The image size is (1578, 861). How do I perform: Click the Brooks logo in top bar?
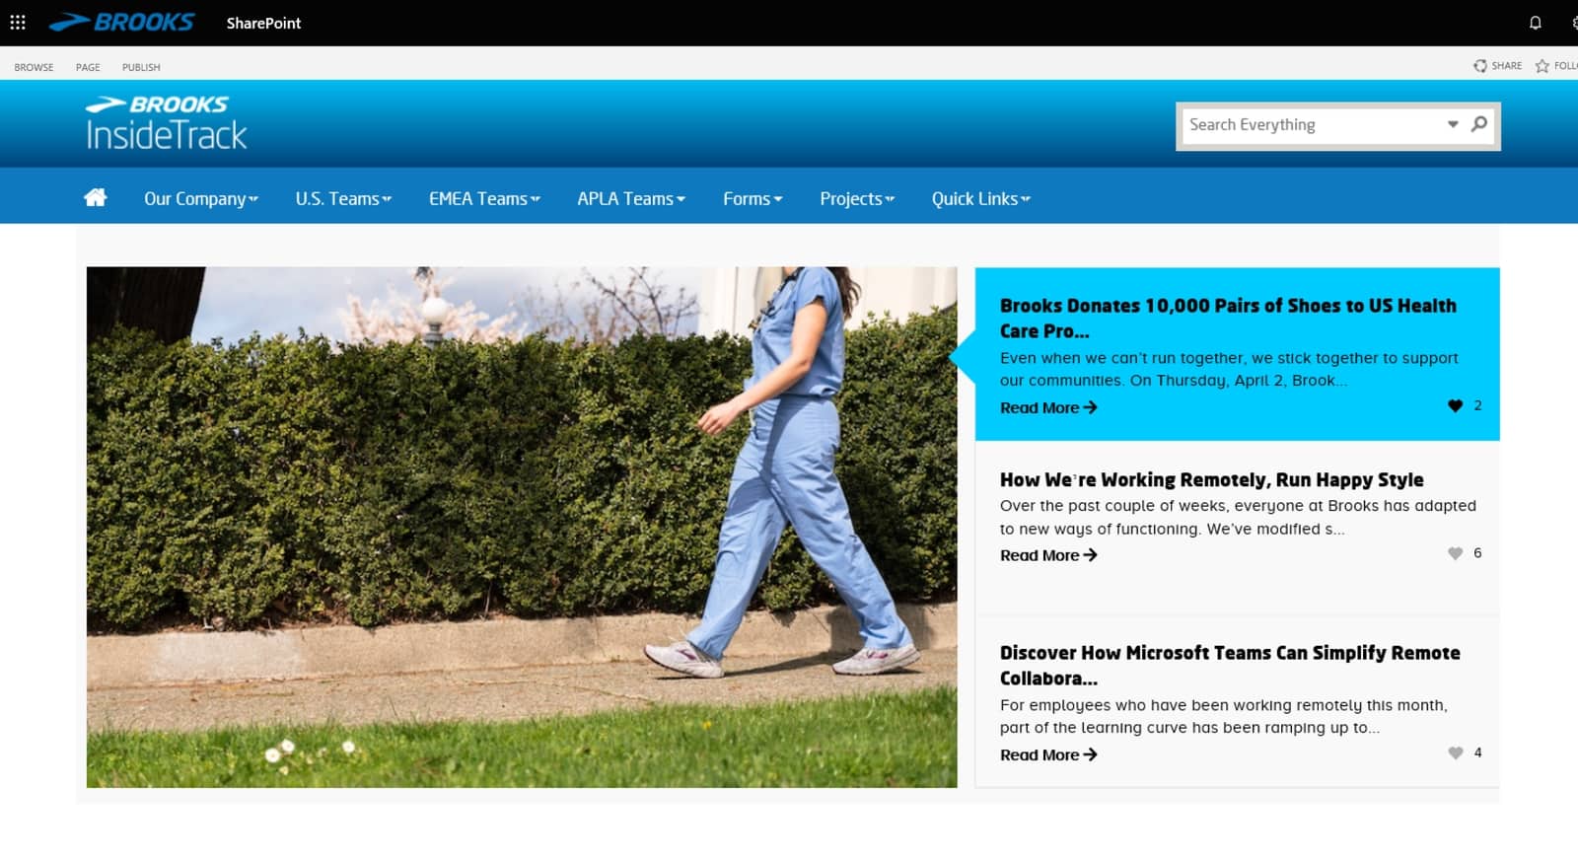point(121,23)
